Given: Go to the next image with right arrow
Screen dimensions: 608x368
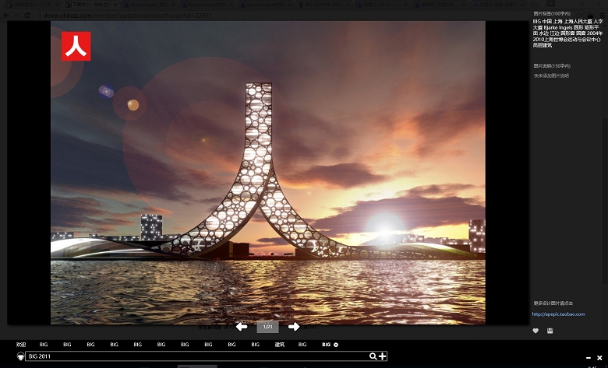Looking at the screenshot, I should [294, 327].
